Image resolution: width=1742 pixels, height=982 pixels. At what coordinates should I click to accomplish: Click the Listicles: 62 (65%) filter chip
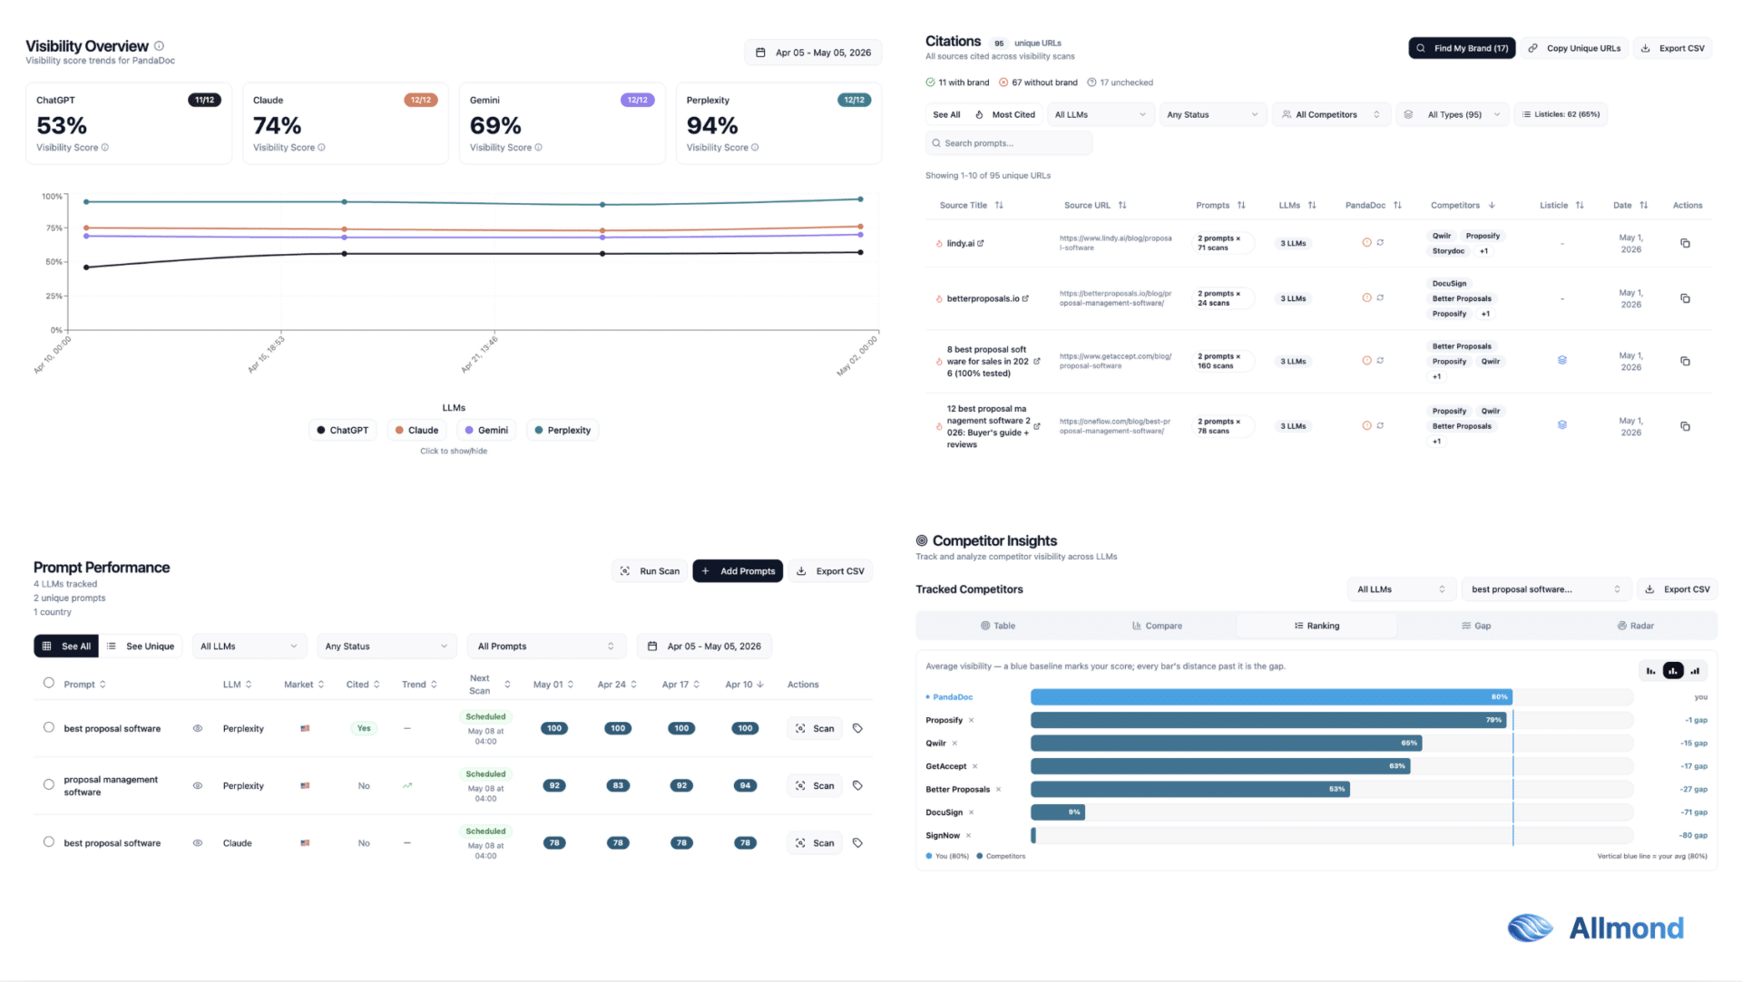1561,114
